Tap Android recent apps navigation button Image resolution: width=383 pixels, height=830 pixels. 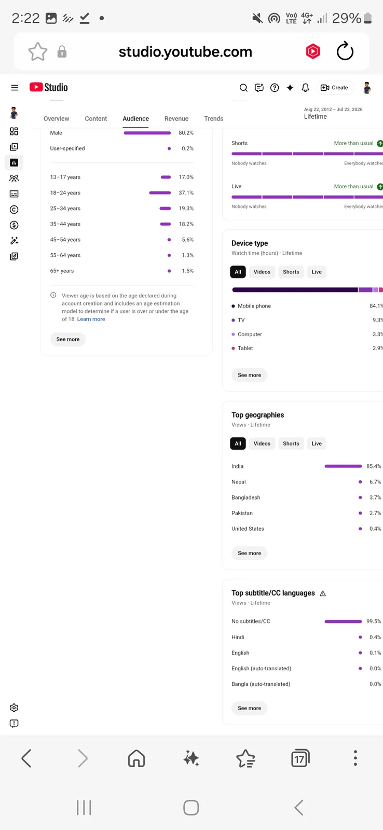84,808
